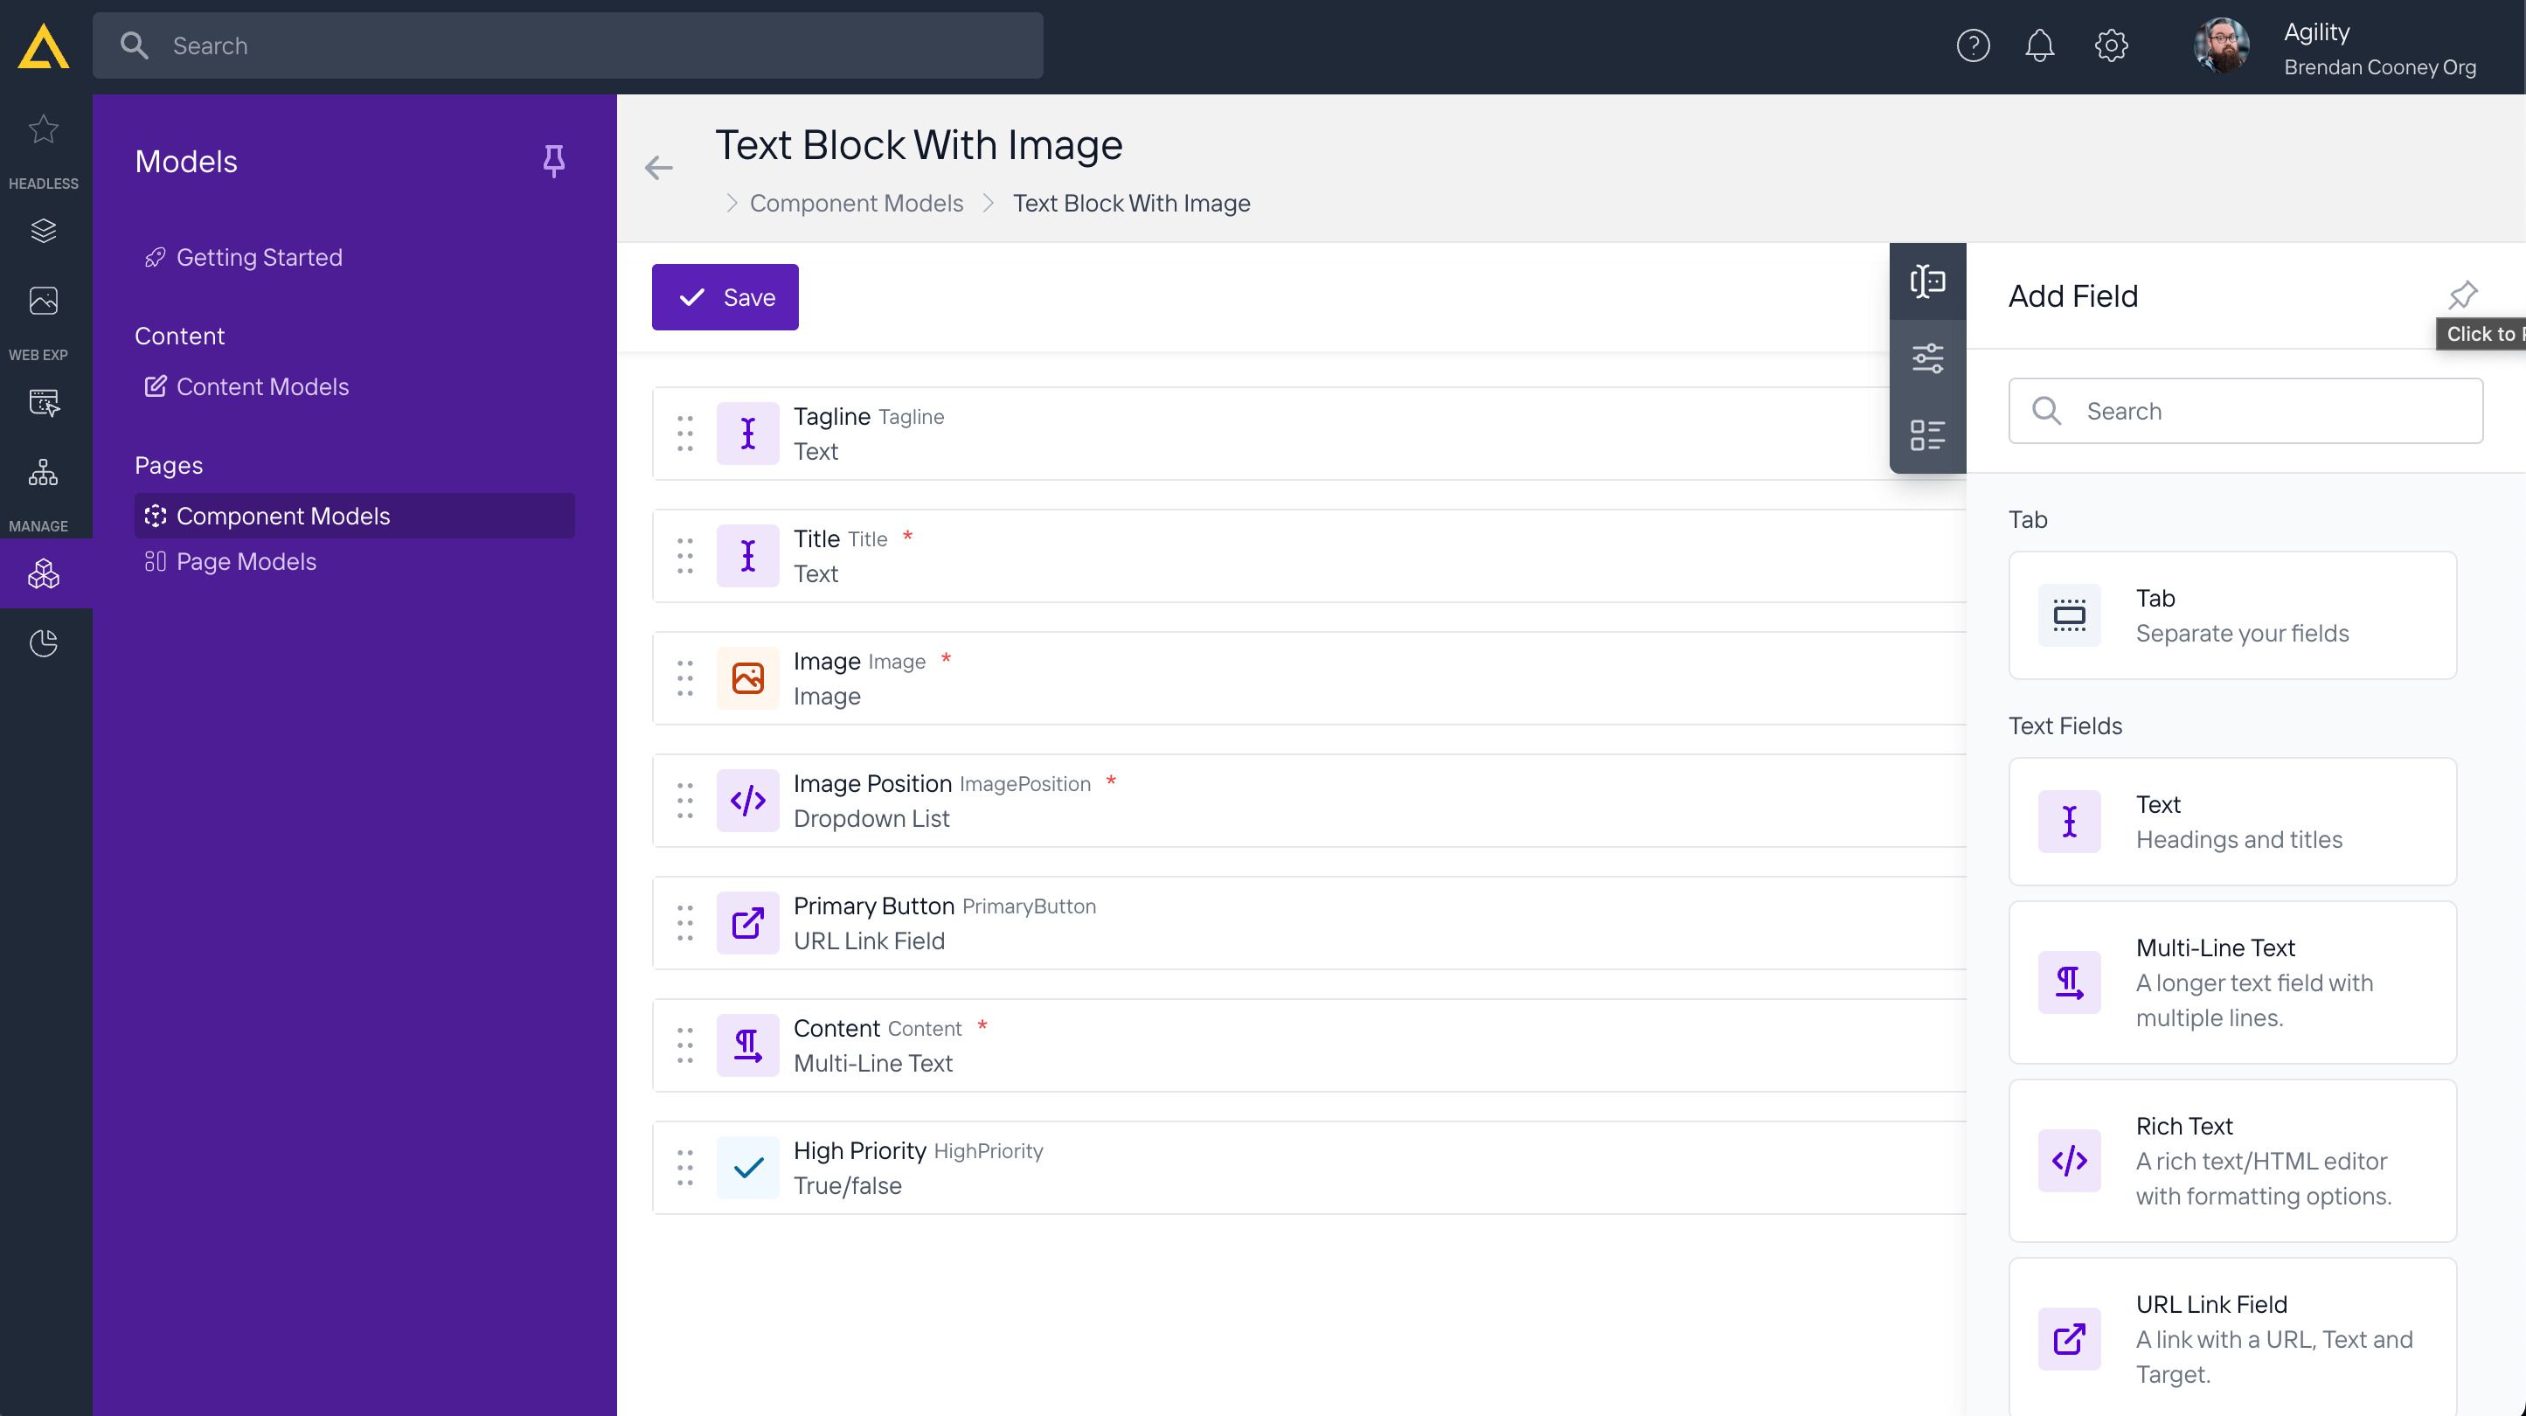Click the favorites star in left rail

(x=43, y=128)
